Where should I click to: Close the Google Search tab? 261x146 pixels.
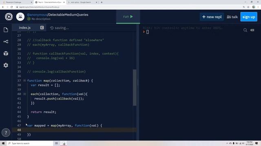(x=96, y=2)
